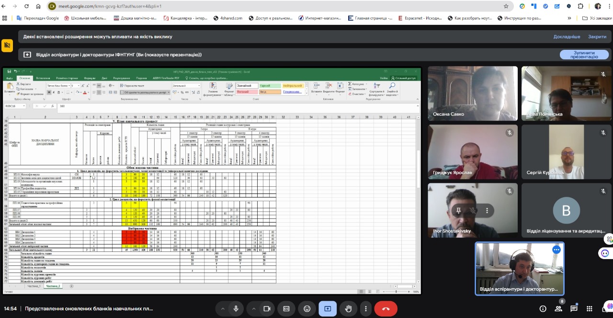Open the Excel Name Box dropdown

click(24, 106)
